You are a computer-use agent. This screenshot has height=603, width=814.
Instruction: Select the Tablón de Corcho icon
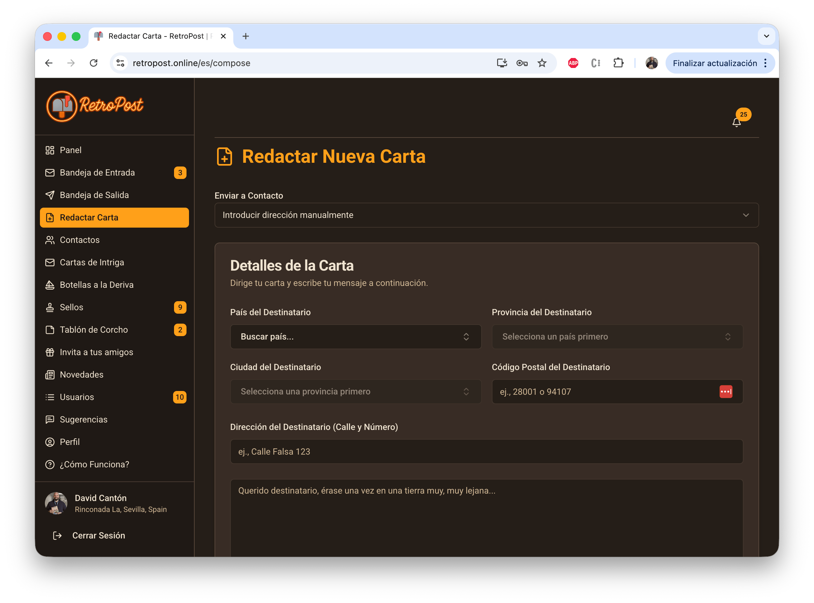(x=50, y=330)
